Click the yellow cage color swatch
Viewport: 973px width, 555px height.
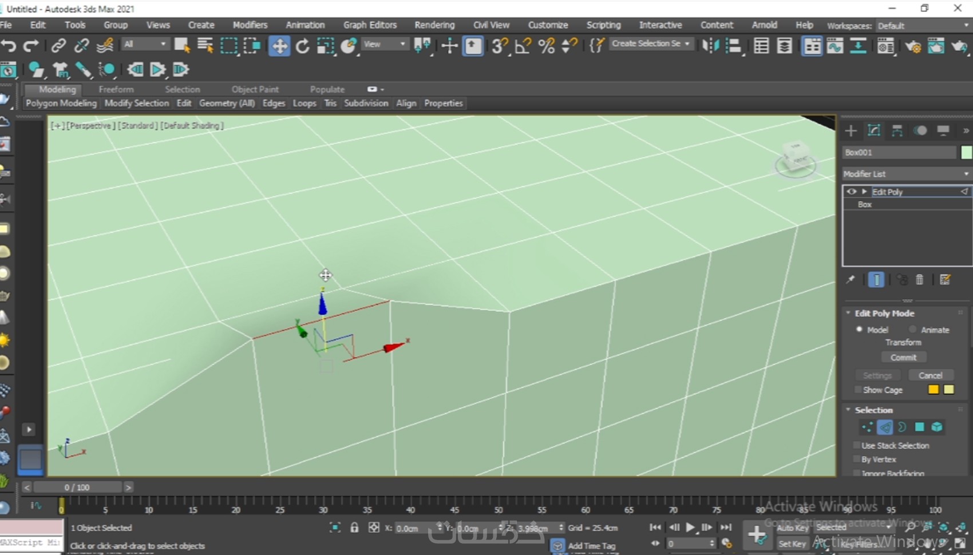pos(933,390)
